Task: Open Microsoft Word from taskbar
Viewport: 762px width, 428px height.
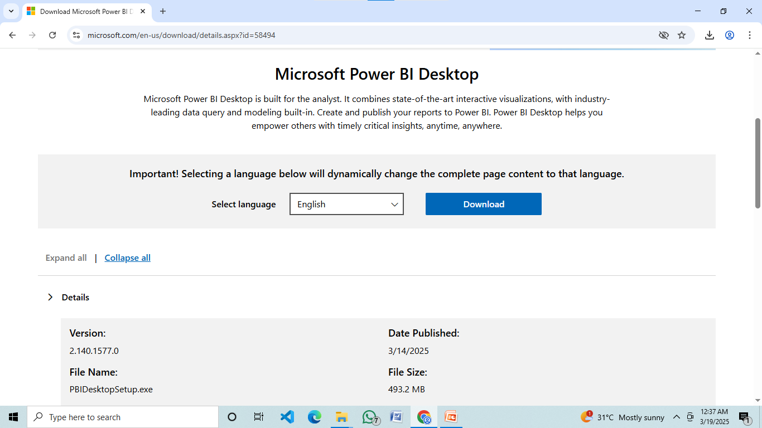Action: (396, 417)
